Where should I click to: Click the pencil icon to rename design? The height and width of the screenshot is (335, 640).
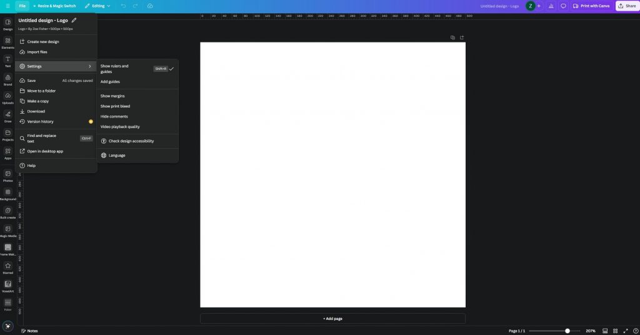(74, 20)
